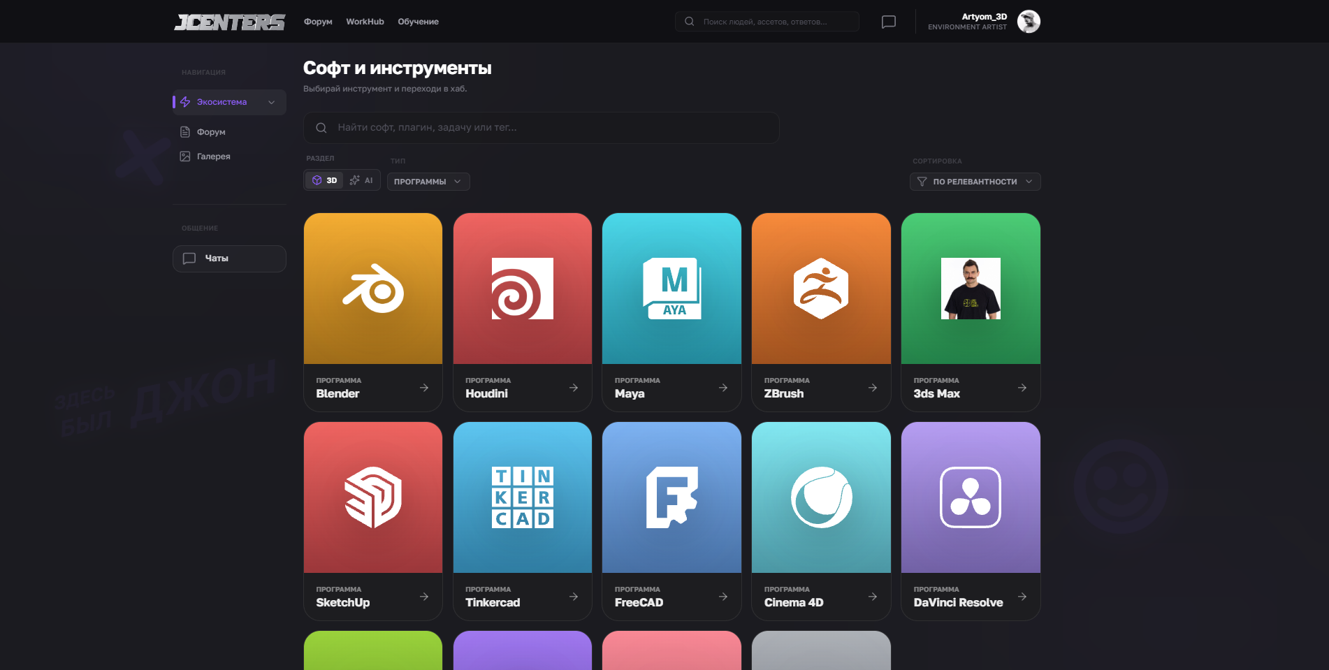Open the ZBrush logo tile
This screenshot has width=1329, height=670.
pyautogui.click(x=821, y=289)
